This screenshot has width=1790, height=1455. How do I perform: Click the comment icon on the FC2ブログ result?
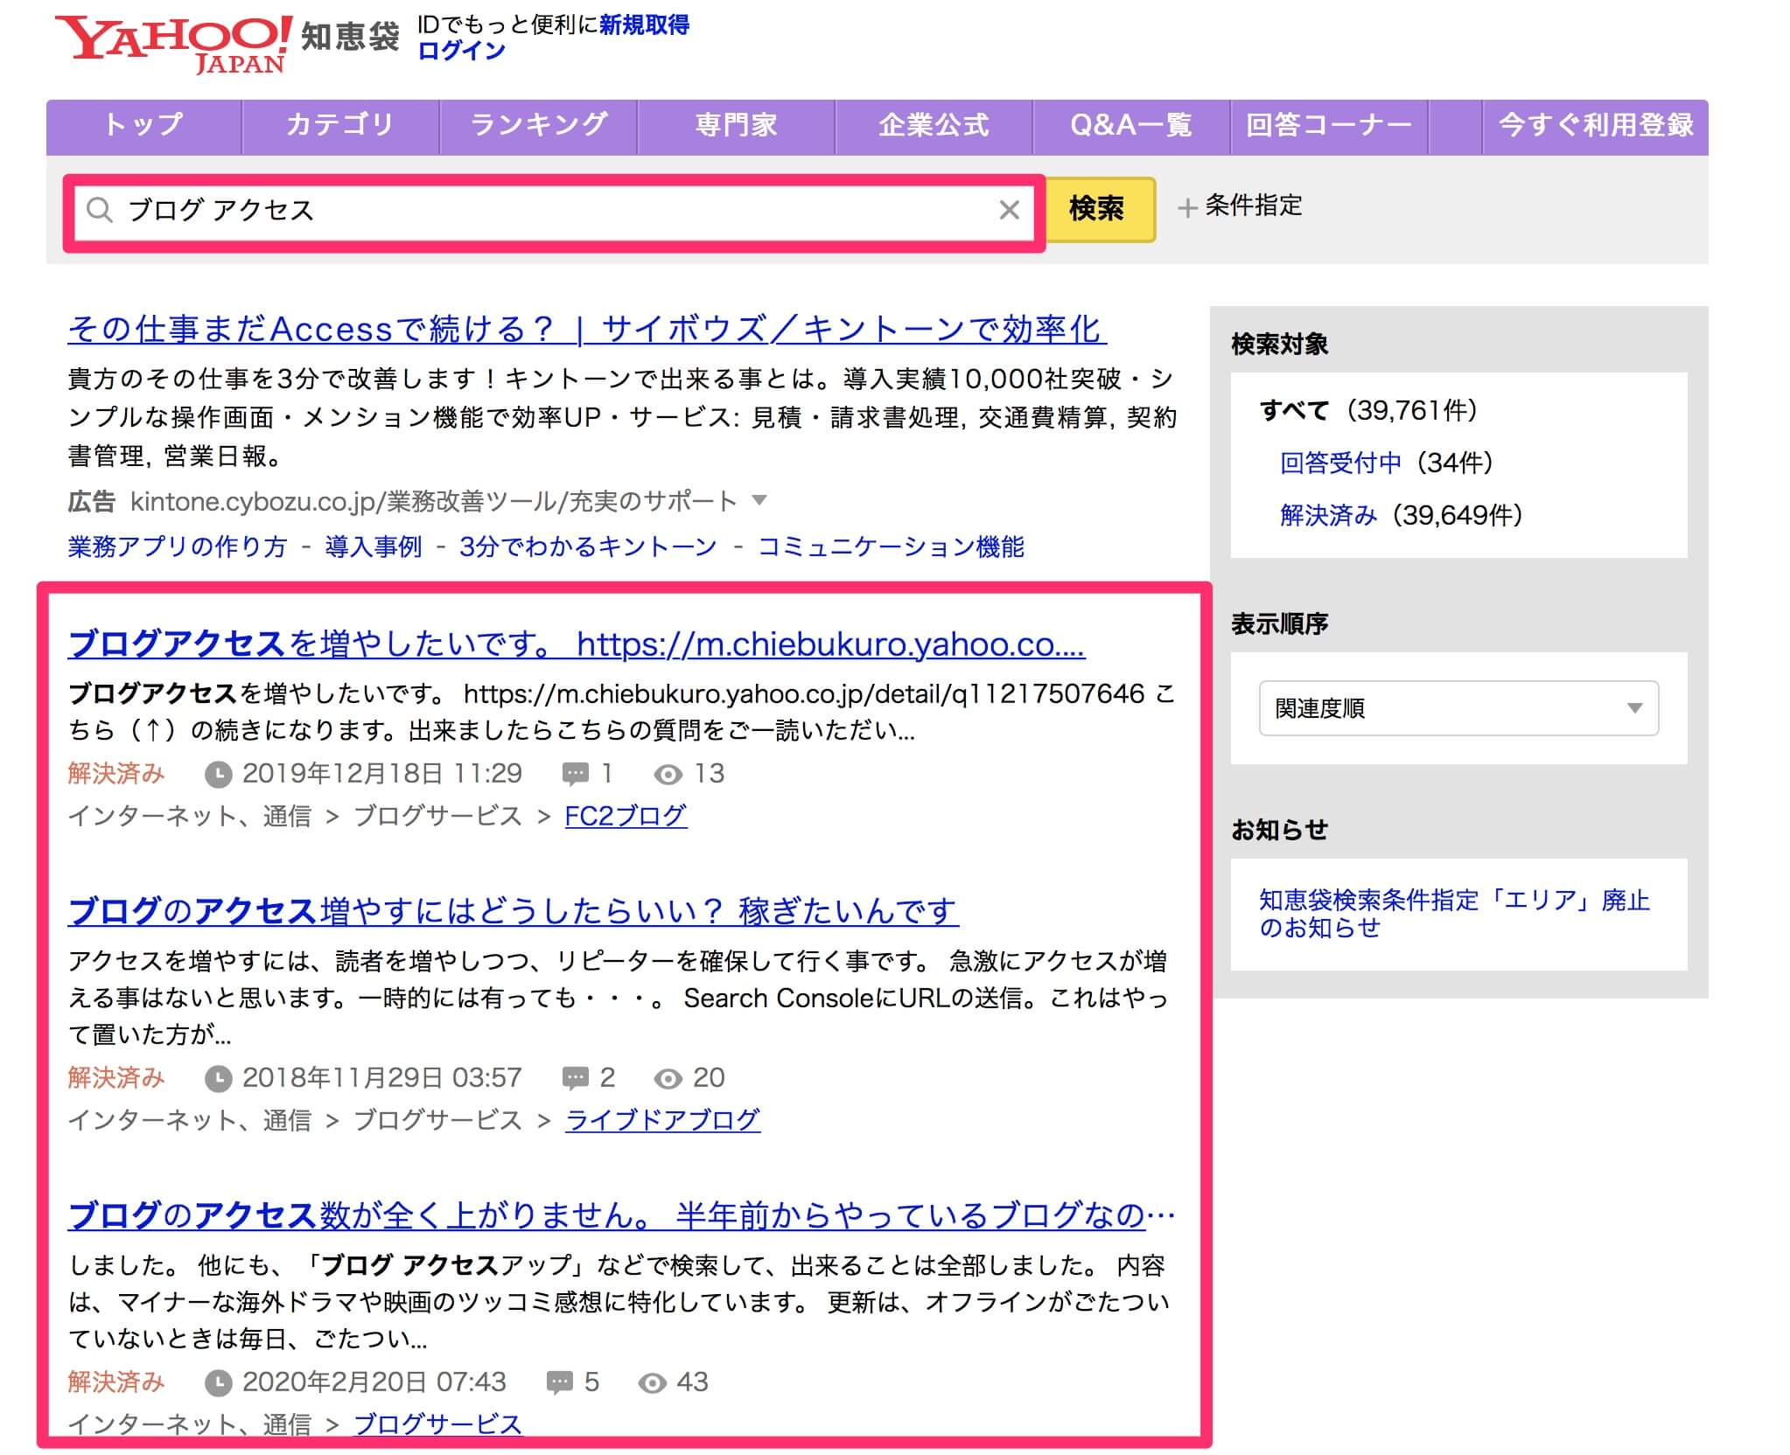[x=575, y=774]
